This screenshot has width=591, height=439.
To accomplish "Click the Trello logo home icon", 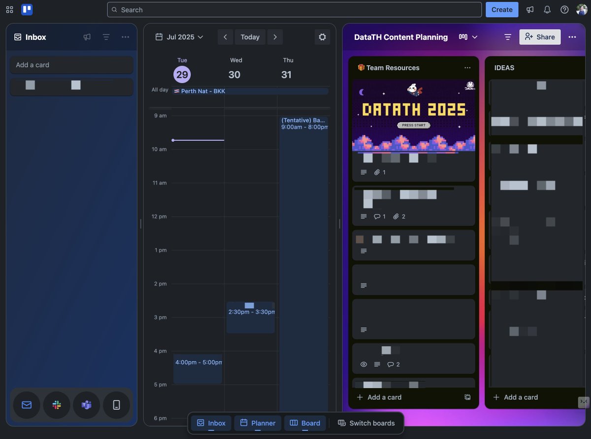I will coord(27,9).
